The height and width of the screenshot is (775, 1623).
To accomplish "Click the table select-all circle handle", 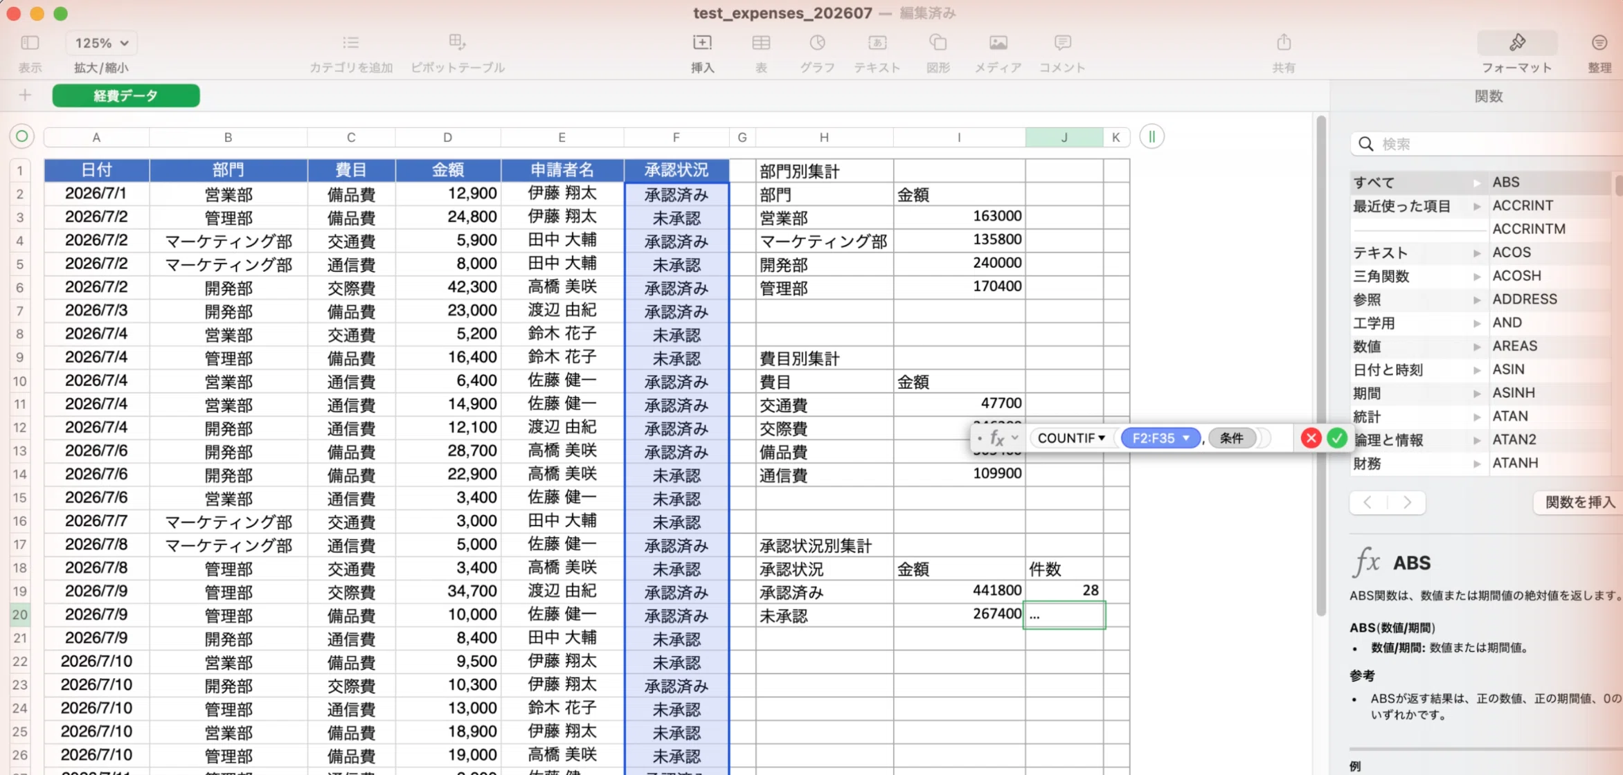I will [x=21, y=136].
